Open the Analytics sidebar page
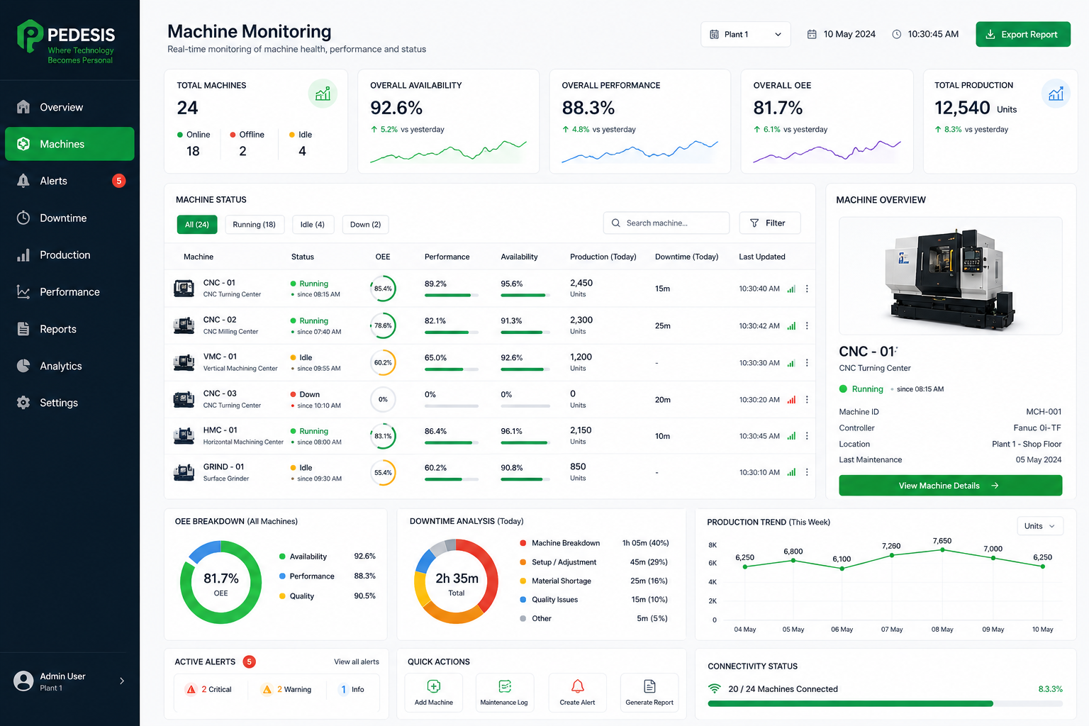The width and height of the screenshot is (1089, 726). (x=69, y=366)
